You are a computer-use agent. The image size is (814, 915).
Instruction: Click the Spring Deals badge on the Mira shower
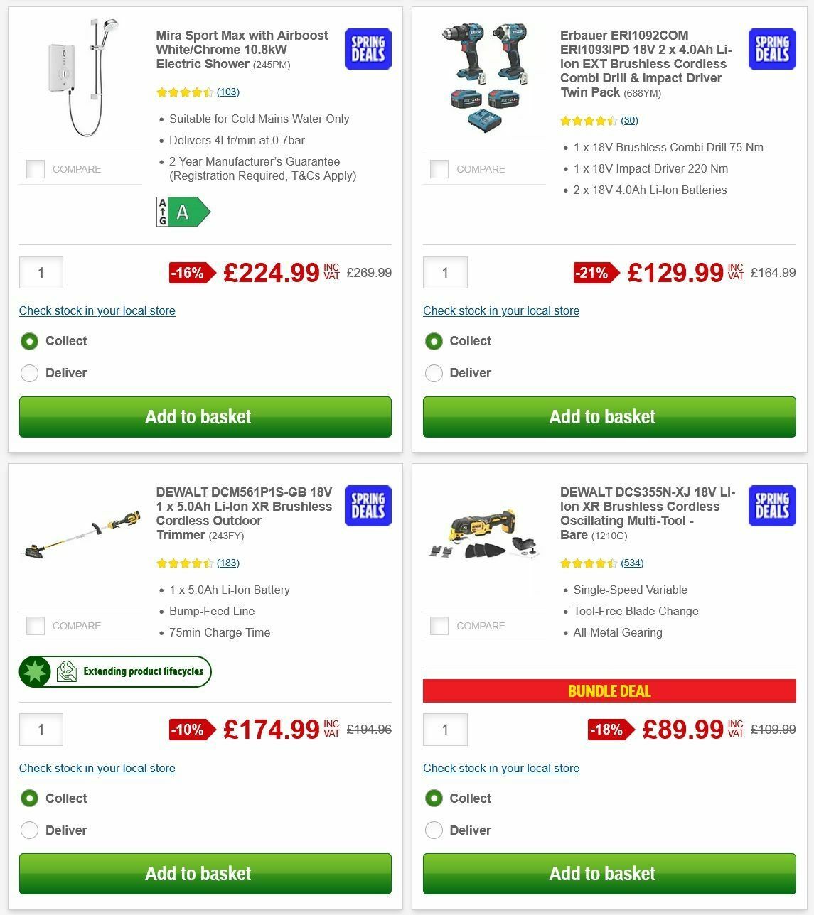tap(368, 49)
